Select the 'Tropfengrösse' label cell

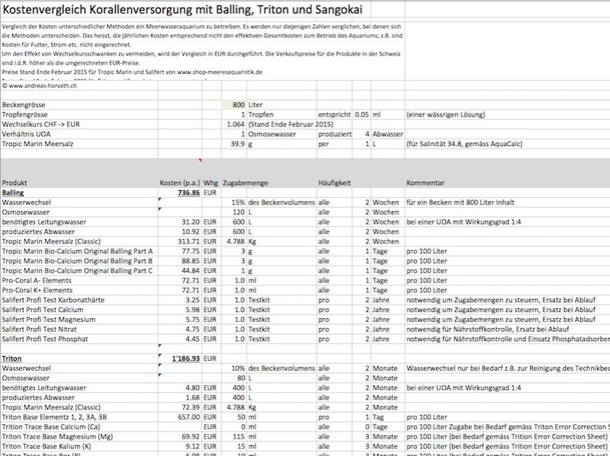point(24,115)
